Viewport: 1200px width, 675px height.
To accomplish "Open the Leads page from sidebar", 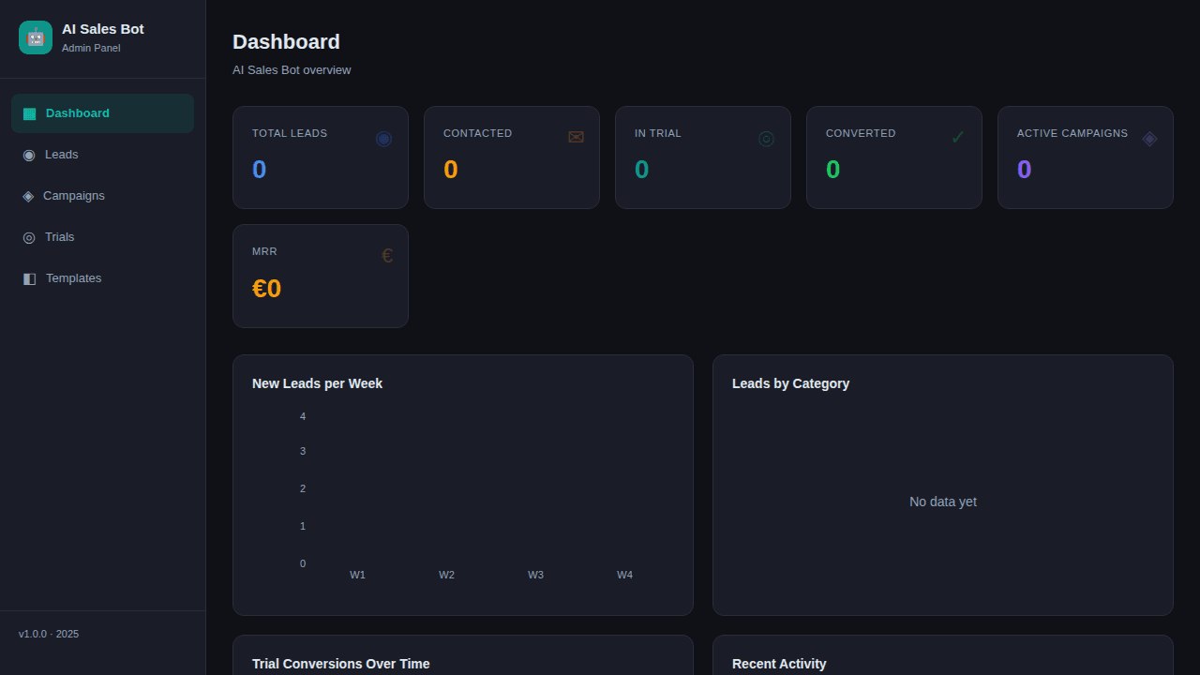I will [x=62, y=155].
